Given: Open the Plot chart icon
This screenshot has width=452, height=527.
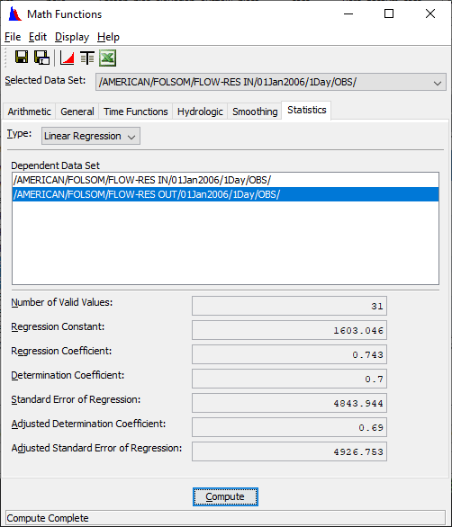Looking at the screenshot, I should 67,58.
